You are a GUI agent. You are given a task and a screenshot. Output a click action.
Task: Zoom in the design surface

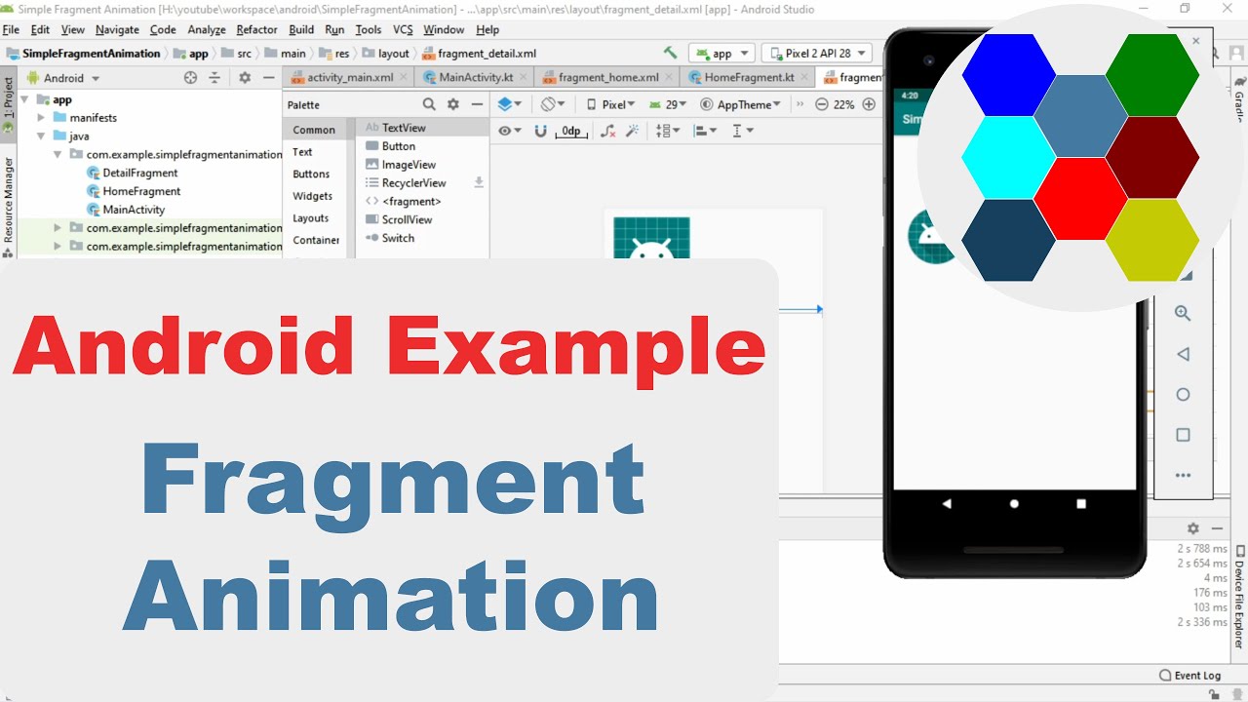(869, 104)
